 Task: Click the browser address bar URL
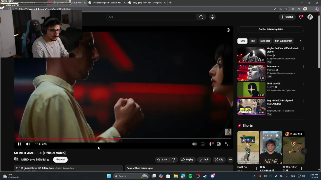point(45,9)
